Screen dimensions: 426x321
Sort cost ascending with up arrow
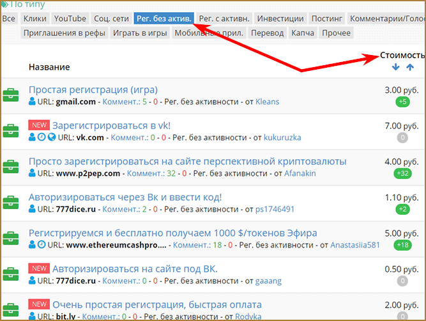(x=410, y=67)
